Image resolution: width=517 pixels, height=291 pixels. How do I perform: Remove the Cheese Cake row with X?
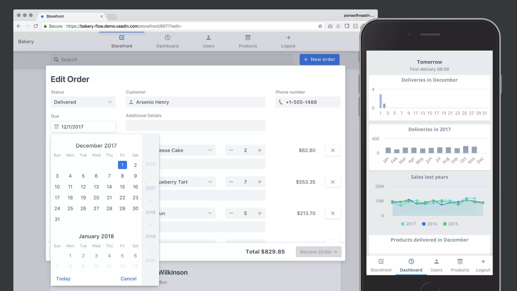click(332, 150)
